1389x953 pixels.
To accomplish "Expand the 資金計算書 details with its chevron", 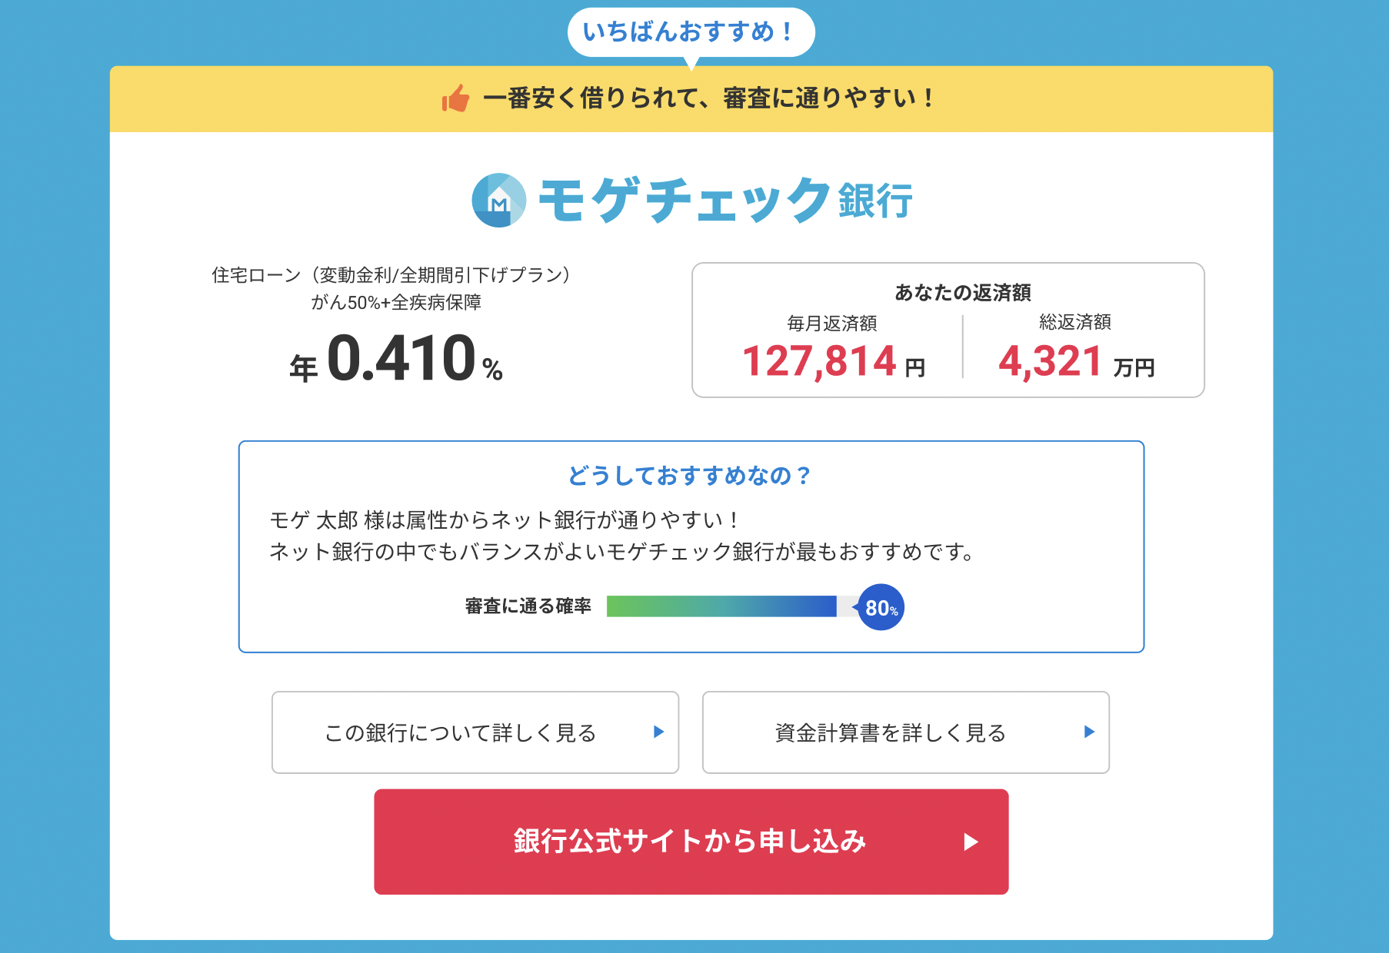I will (1089, 732).
